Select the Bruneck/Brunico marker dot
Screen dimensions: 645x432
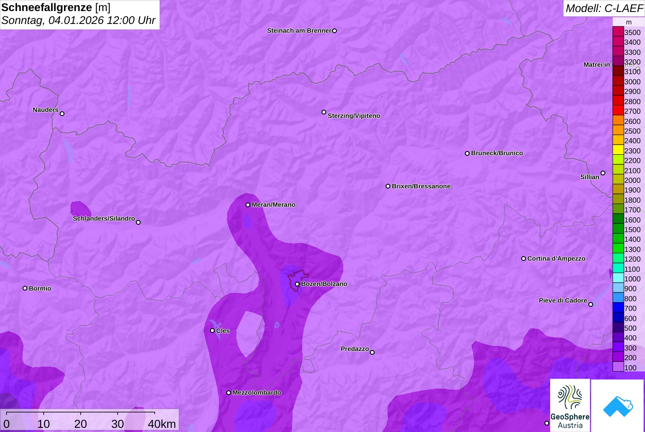coord(467,153)
